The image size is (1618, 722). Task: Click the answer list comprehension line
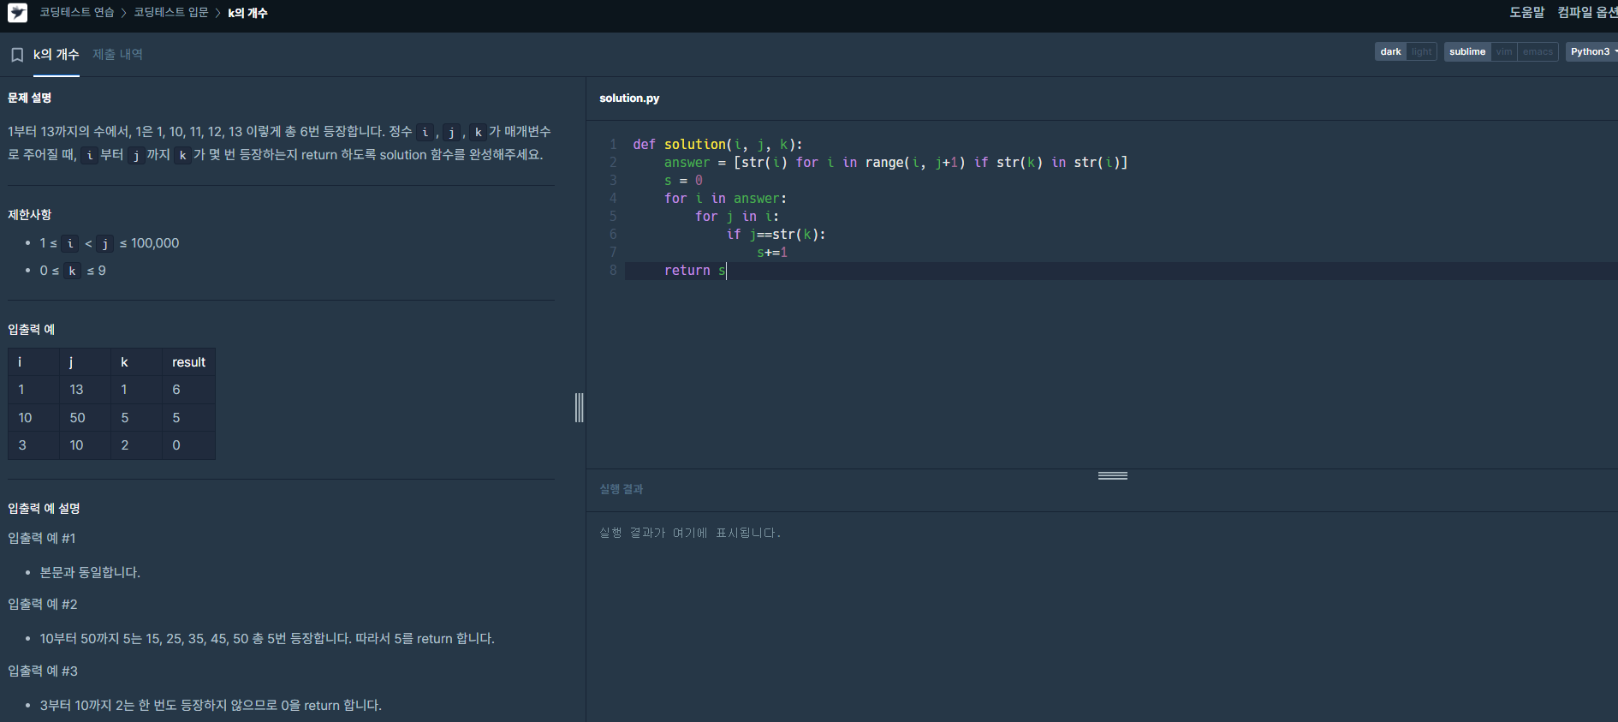coord(895,162)
